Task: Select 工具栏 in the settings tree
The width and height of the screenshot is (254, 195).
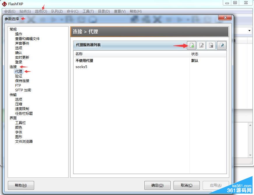Action: [x=20, y=123]
